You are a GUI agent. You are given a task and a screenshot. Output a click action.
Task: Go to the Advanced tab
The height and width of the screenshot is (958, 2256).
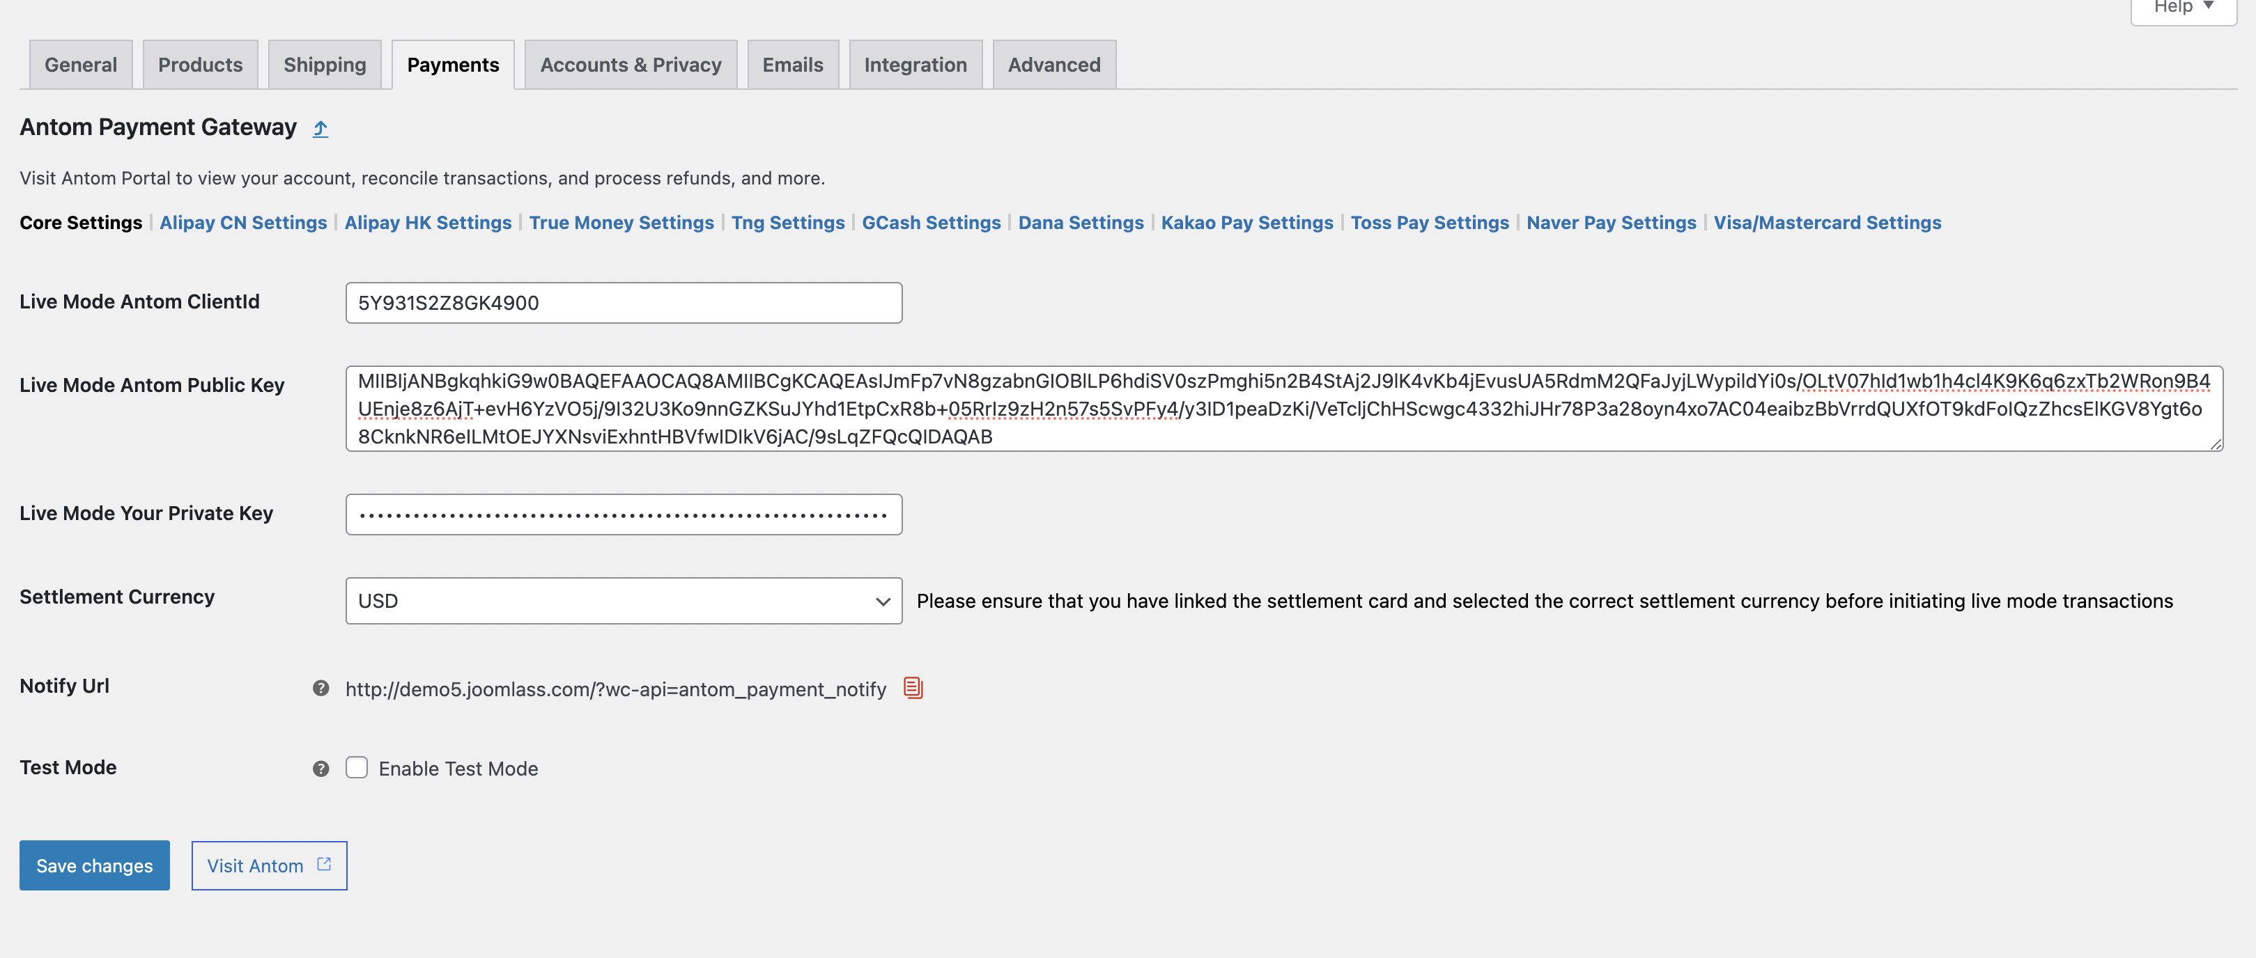(1053, 65)
